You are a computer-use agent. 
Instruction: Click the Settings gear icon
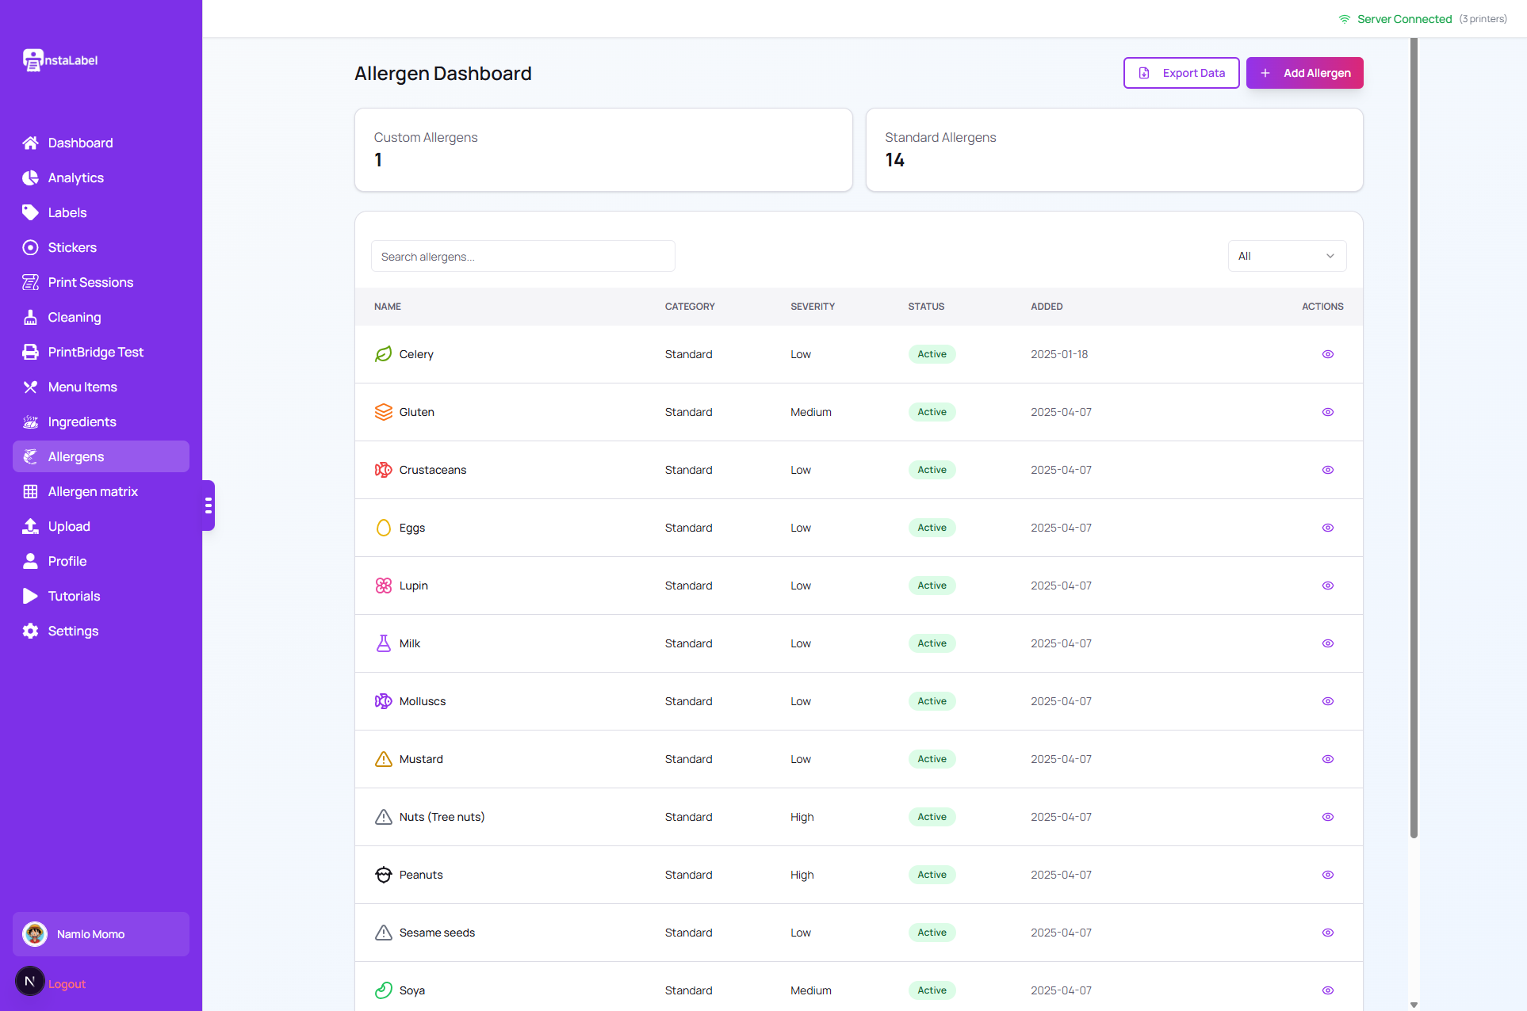coord(30,631)
